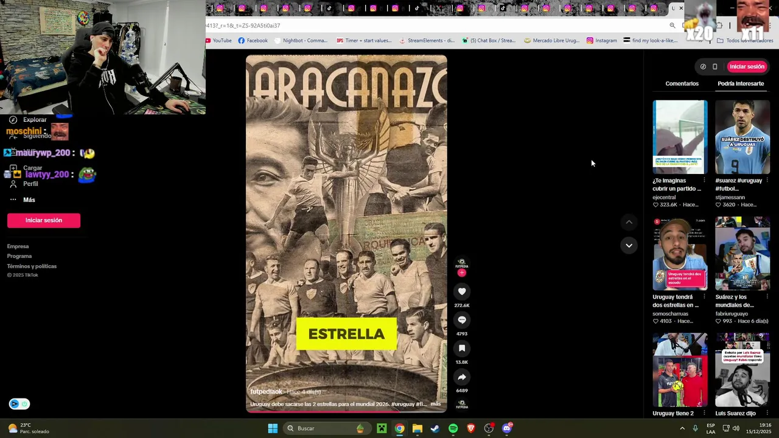This screenshot has height=438, width=779.
Task: Open comments via the speech bubble icon
Action: [462, 320]
